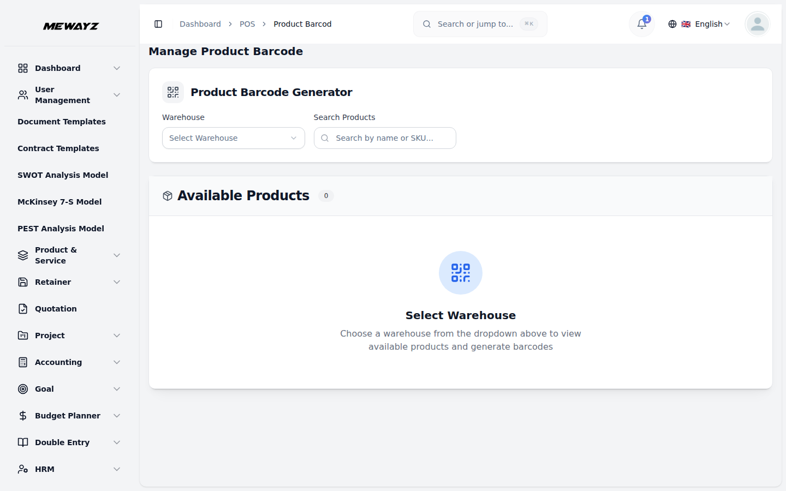This screenshot has width=786, height=491.
Task: Go to POS breadcrumb link
Action: click(247, 24)
